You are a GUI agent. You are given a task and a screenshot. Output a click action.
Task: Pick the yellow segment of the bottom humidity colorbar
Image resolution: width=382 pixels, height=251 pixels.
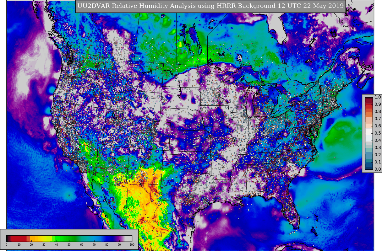coord(45,238)
